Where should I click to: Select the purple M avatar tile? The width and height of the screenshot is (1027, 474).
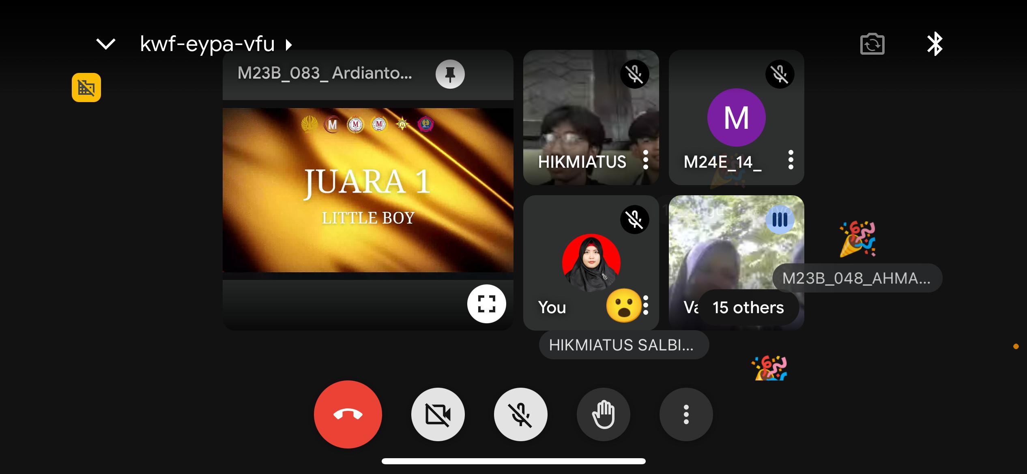point(736,117)
